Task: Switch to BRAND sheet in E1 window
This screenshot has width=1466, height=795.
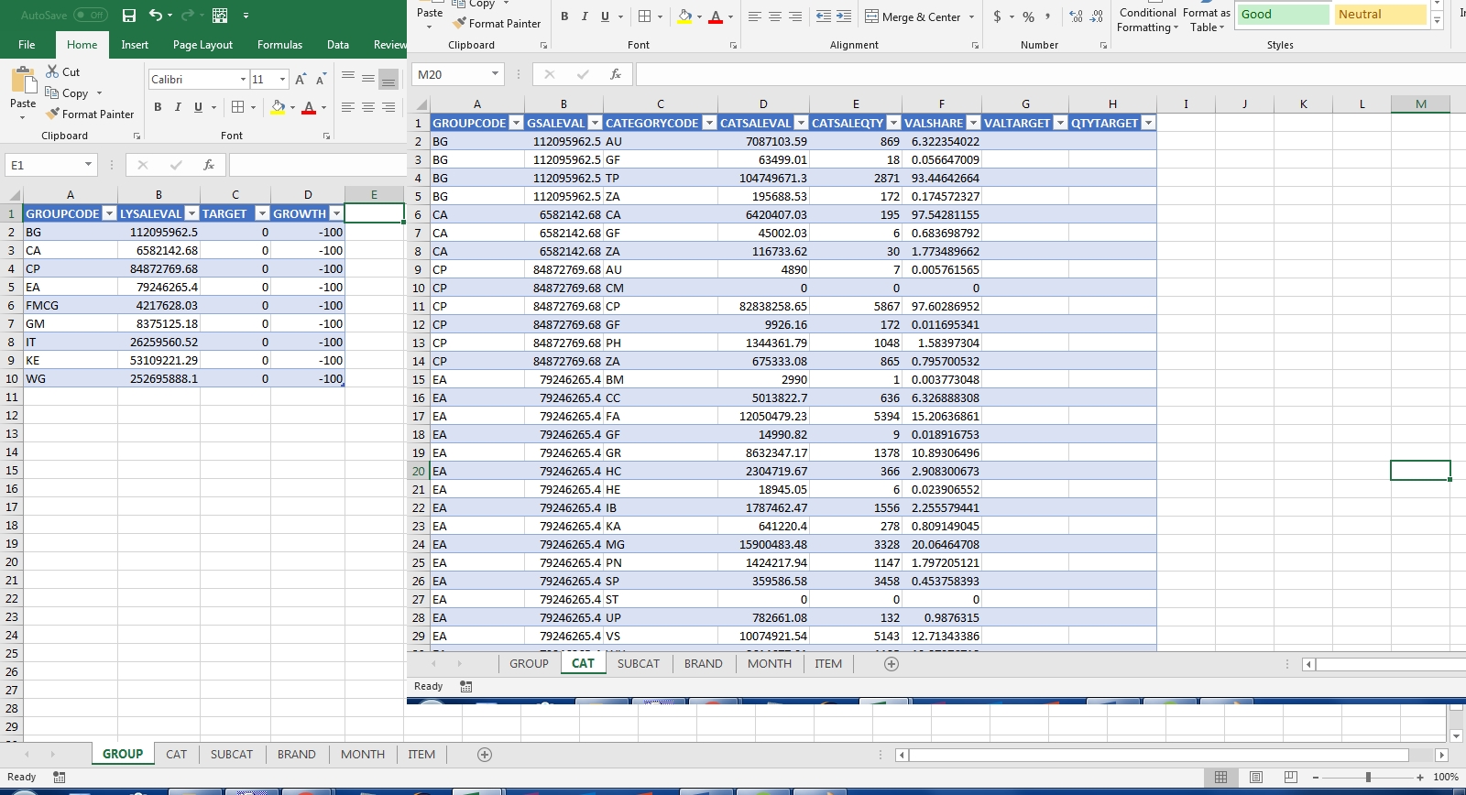Action: 297,755
